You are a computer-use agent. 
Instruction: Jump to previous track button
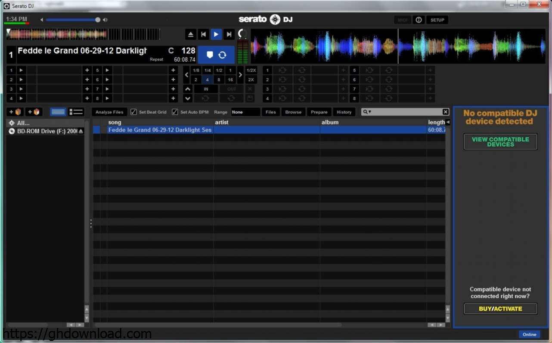(x=203, y=34)
